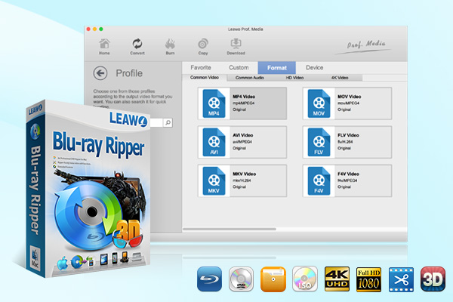The width and height of the screenshot is (453, 302).
Task: Choose the F4V Video profile text
Action: (x=348, y=174)
